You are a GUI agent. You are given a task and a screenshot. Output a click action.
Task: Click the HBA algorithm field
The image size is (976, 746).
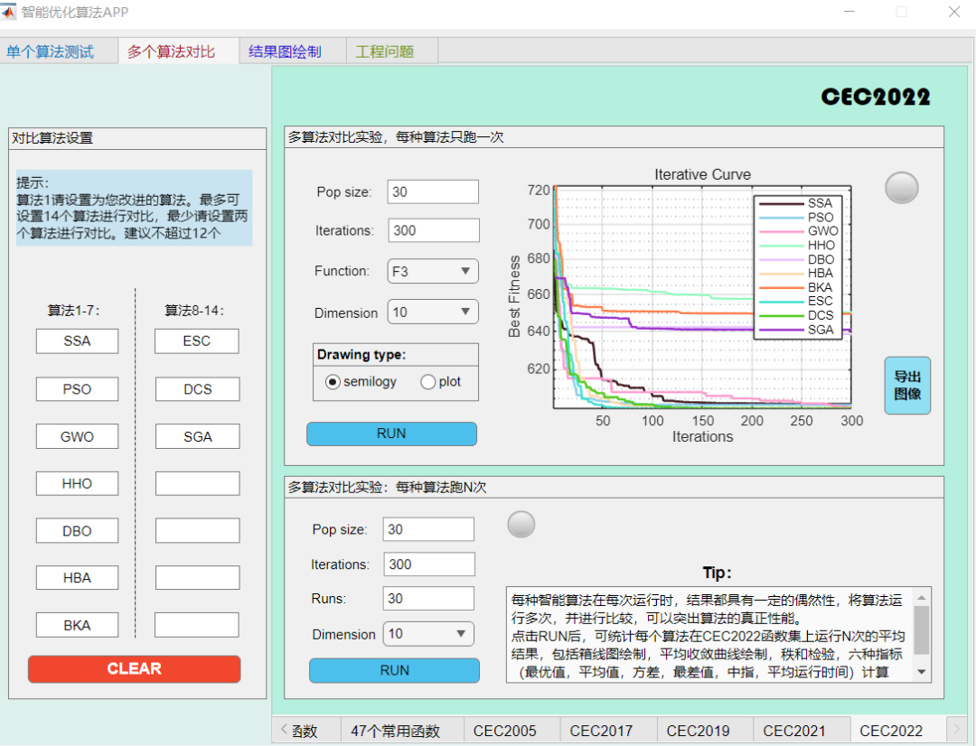[x=77, y=577]
